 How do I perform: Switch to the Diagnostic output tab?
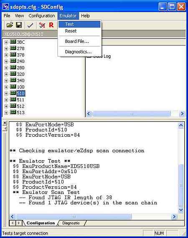[x=71, y=223]
